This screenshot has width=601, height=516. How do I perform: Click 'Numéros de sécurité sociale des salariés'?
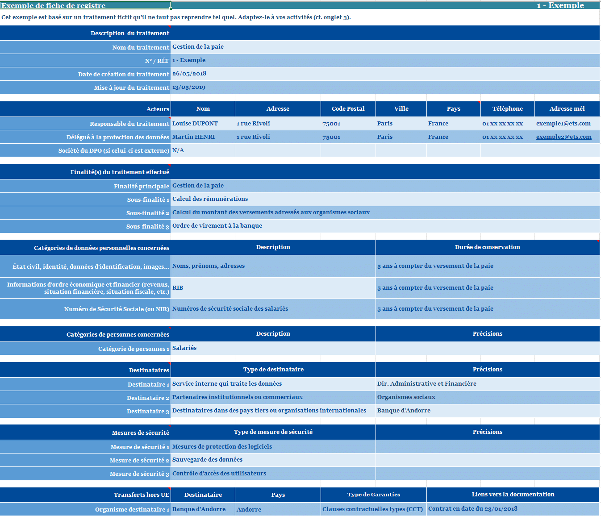[273, 309]
